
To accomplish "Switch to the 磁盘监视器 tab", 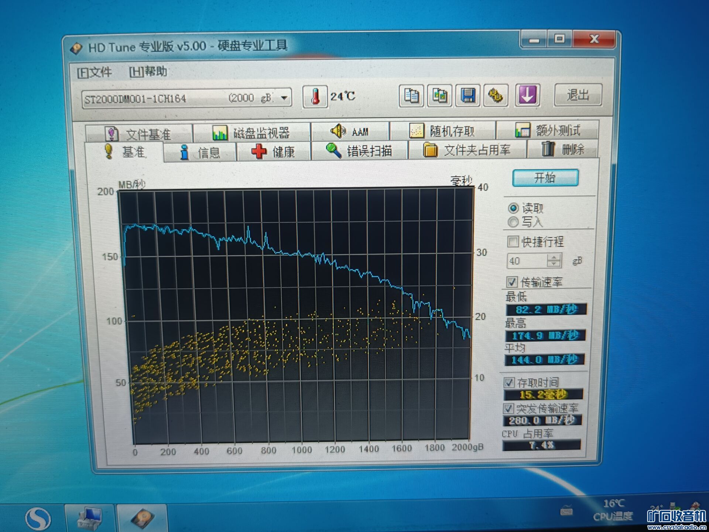I will [251, 132].
